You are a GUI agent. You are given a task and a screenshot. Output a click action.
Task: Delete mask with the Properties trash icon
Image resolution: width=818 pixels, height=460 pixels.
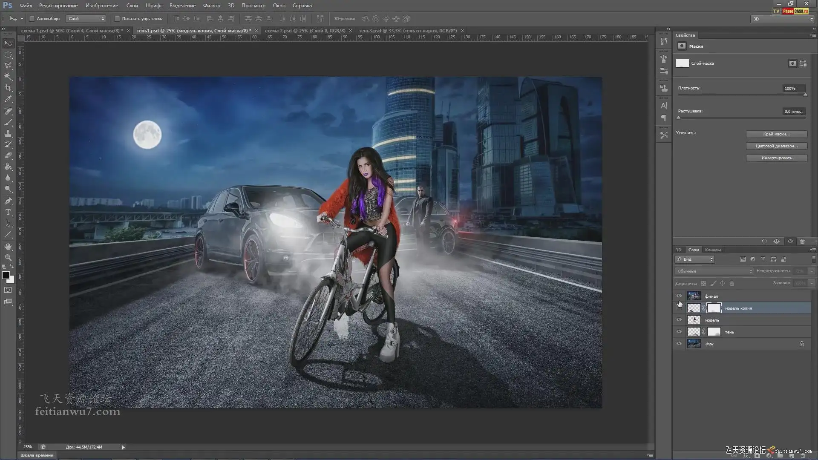pyautogui.click(x=802, y=241)
